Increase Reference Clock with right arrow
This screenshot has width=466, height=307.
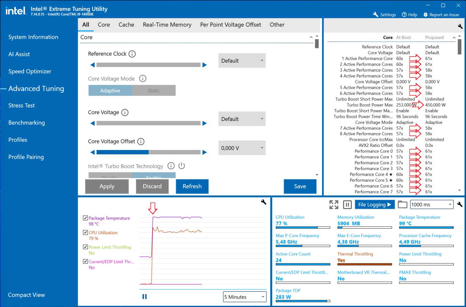(204, 65)
